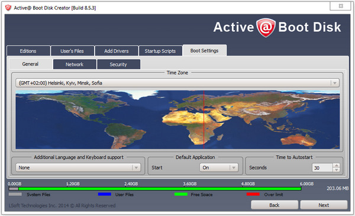Click the Time Zone group label
355x216 pixels.
177,73
